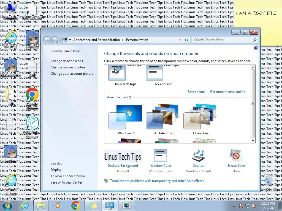
Task: Click the muted volume tray icon
Action: tap(254, 206)
